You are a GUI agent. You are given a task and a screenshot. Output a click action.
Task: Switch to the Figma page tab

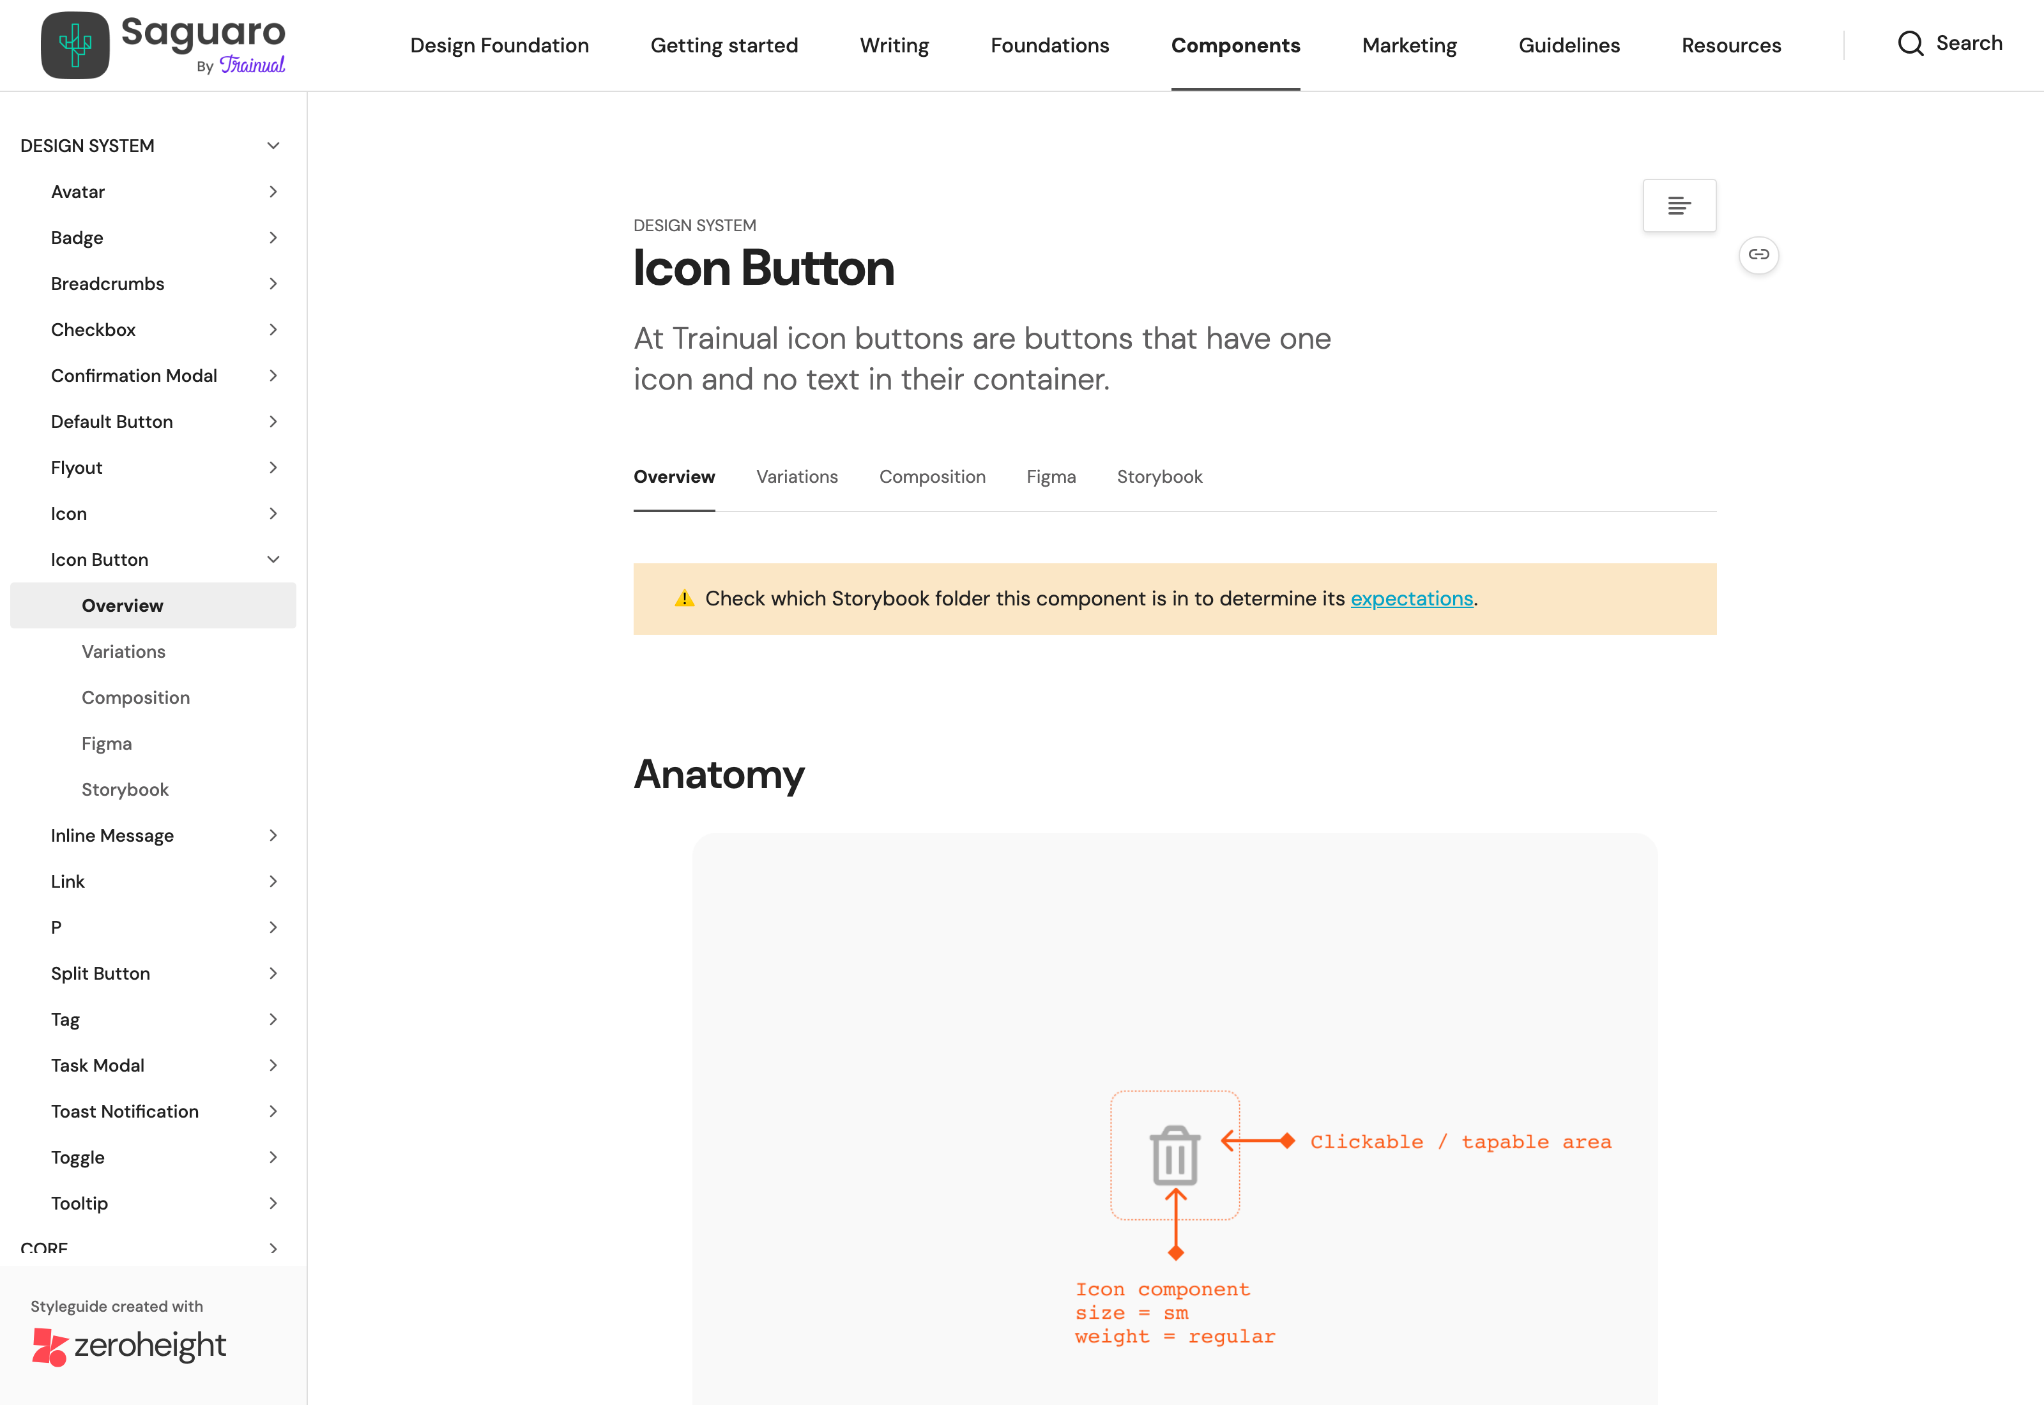click(x=1051, y=477)
